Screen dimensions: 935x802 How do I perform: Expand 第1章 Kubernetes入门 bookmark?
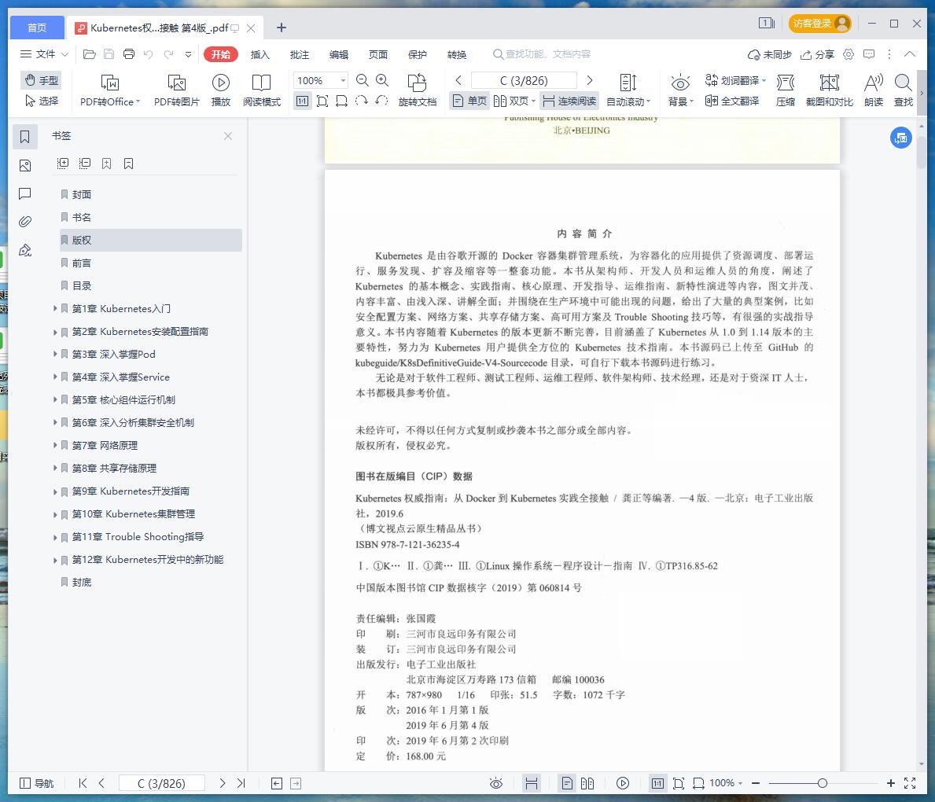tap(55, 308)
